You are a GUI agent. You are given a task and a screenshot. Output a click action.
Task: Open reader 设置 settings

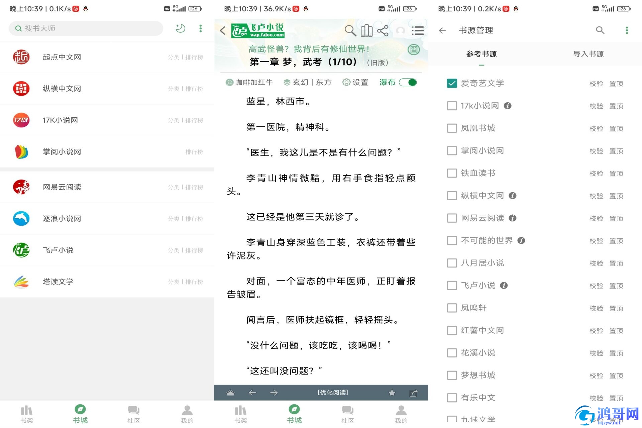pos(355,82)
